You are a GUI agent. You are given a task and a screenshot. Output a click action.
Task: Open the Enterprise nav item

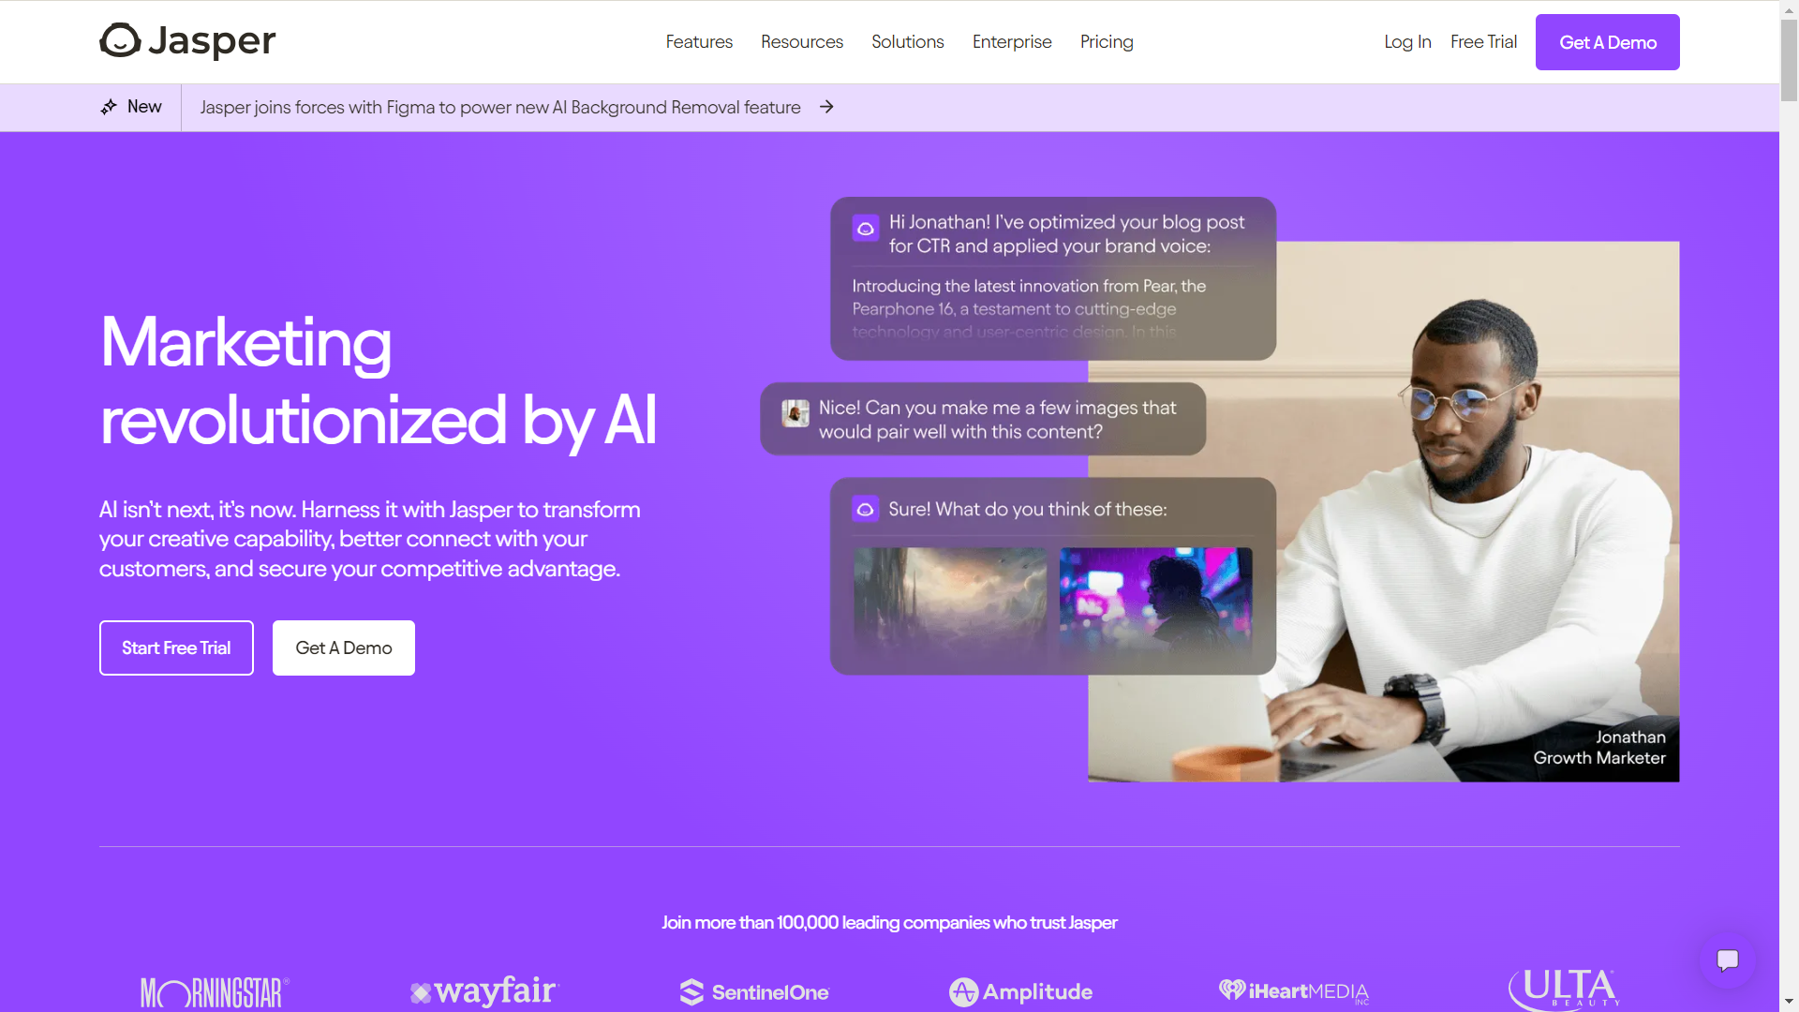click(x=1012, y=42)
